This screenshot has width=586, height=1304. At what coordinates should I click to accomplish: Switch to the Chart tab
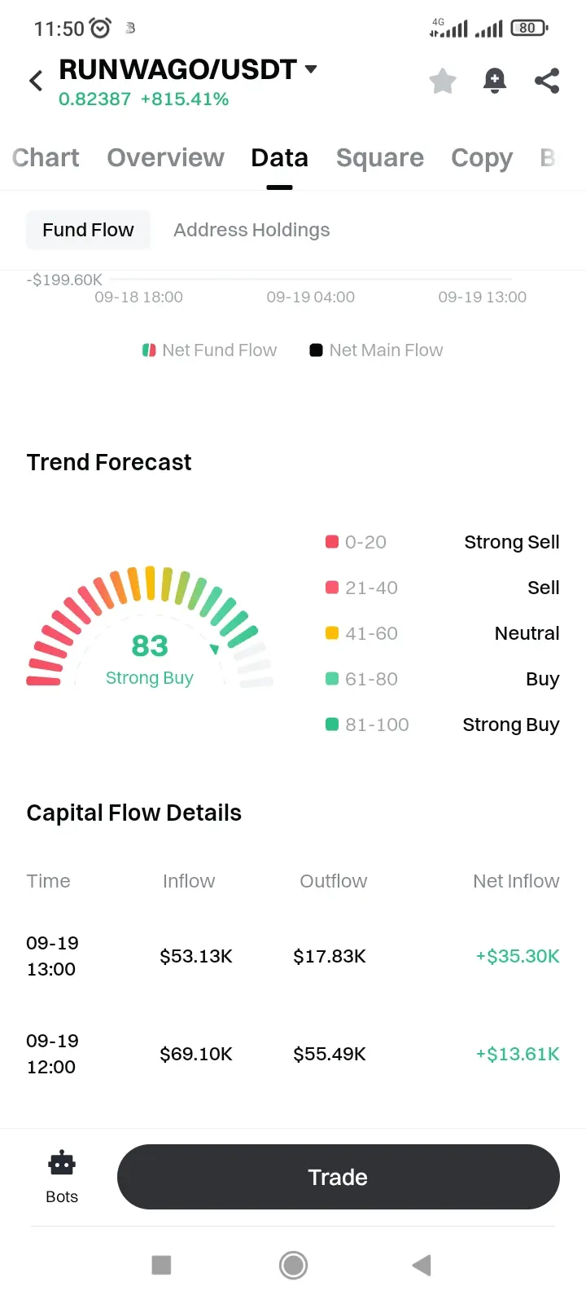tap(46, 157)
